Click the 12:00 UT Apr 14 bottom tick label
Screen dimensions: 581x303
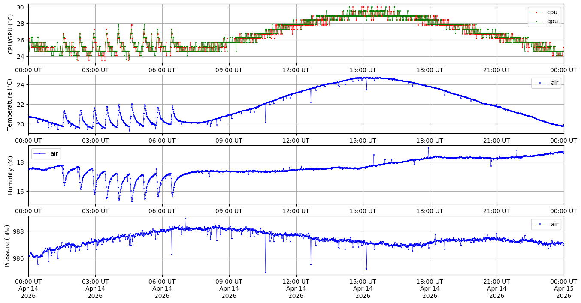296,289
